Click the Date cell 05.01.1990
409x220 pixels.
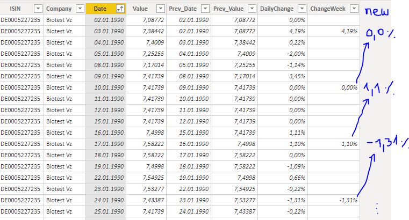click(106, 54)
